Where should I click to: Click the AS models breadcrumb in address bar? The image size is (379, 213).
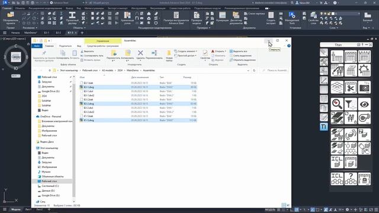108,70
